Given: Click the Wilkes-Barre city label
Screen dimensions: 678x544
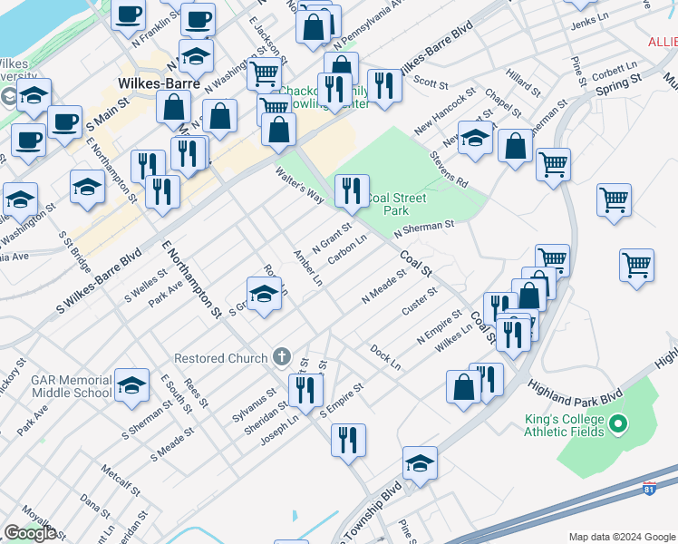Looking at the screenshot, I should pos(153,83).
